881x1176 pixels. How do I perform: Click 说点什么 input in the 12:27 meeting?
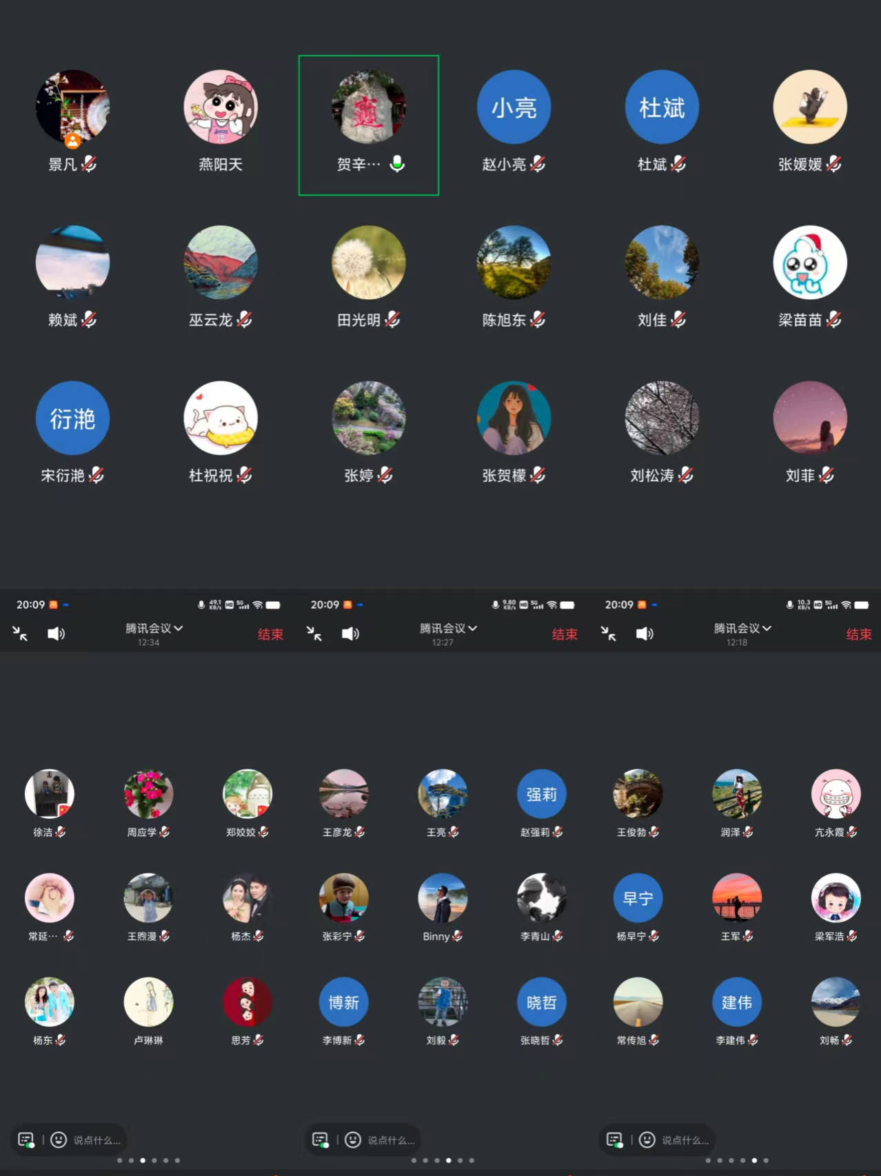[391, 1140]
